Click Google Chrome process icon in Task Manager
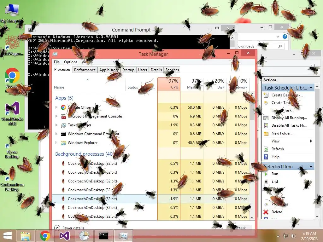The image size is (323, 242). (63, 107)
